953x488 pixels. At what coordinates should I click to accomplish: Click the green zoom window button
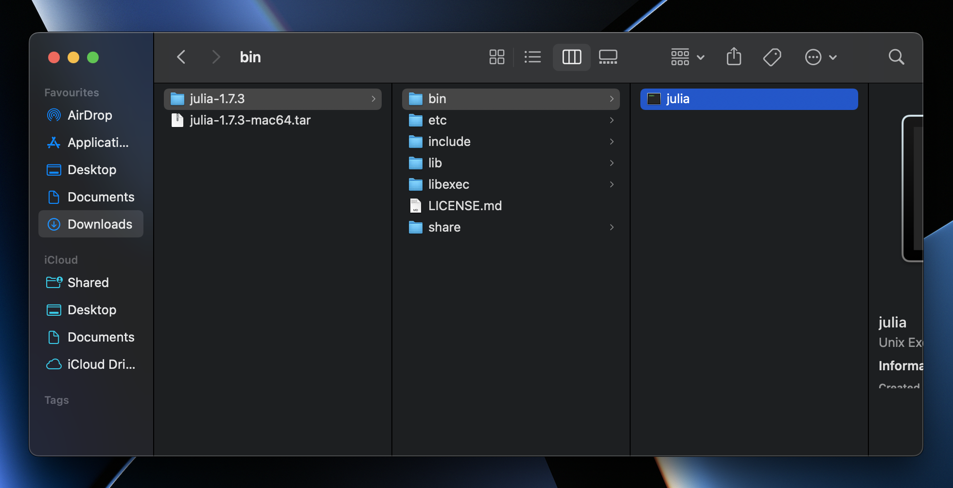pos(93,57)
